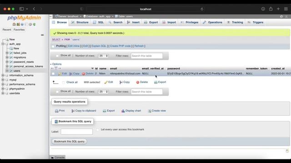Screen dimensions: 291x163
Task: Click the bookmark Label input field
Action: coord(77,132)
